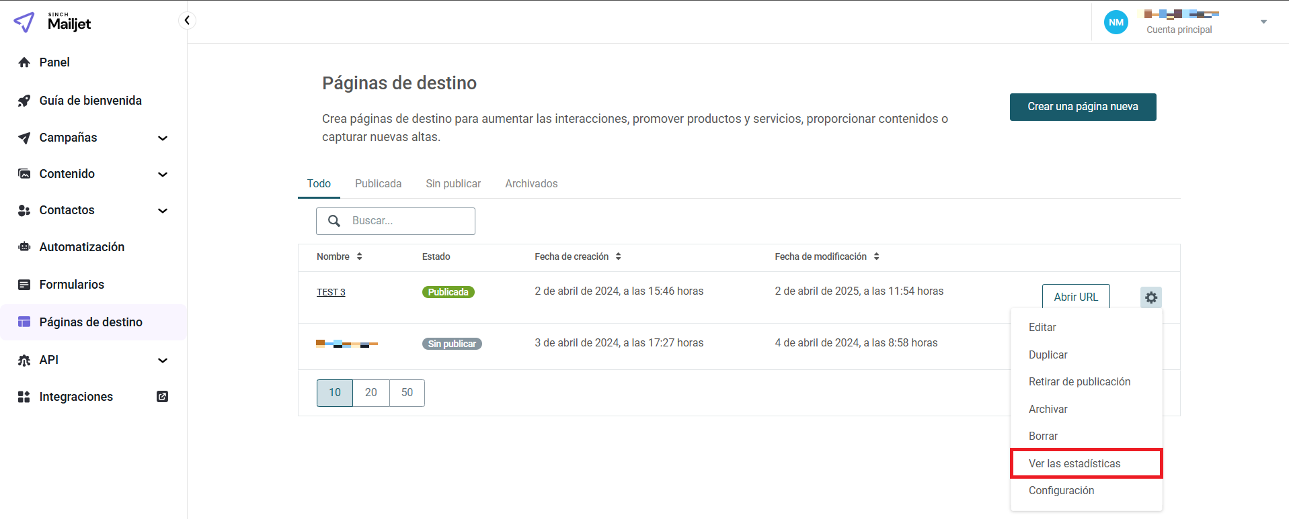Sort by Fecha de creación arrows
The height and width of the screenshot is (519, 1289).
(x=618, y=256)
